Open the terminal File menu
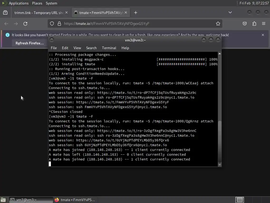Screen dimensions: 270x203 click(x=54, y=48)
